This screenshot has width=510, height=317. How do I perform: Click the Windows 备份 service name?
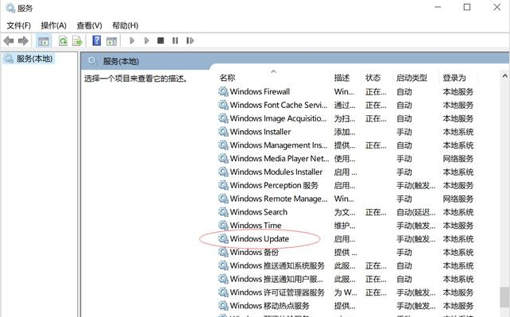[x=254, y=253]
